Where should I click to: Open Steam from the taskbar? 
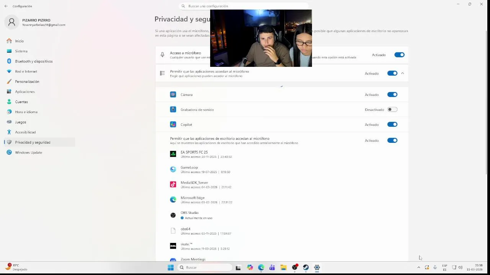pyautogui.click(x=306, y=268)
